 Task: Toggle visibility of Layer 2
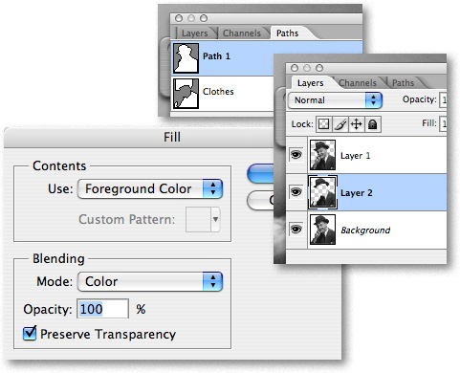(x=296, y=192)
